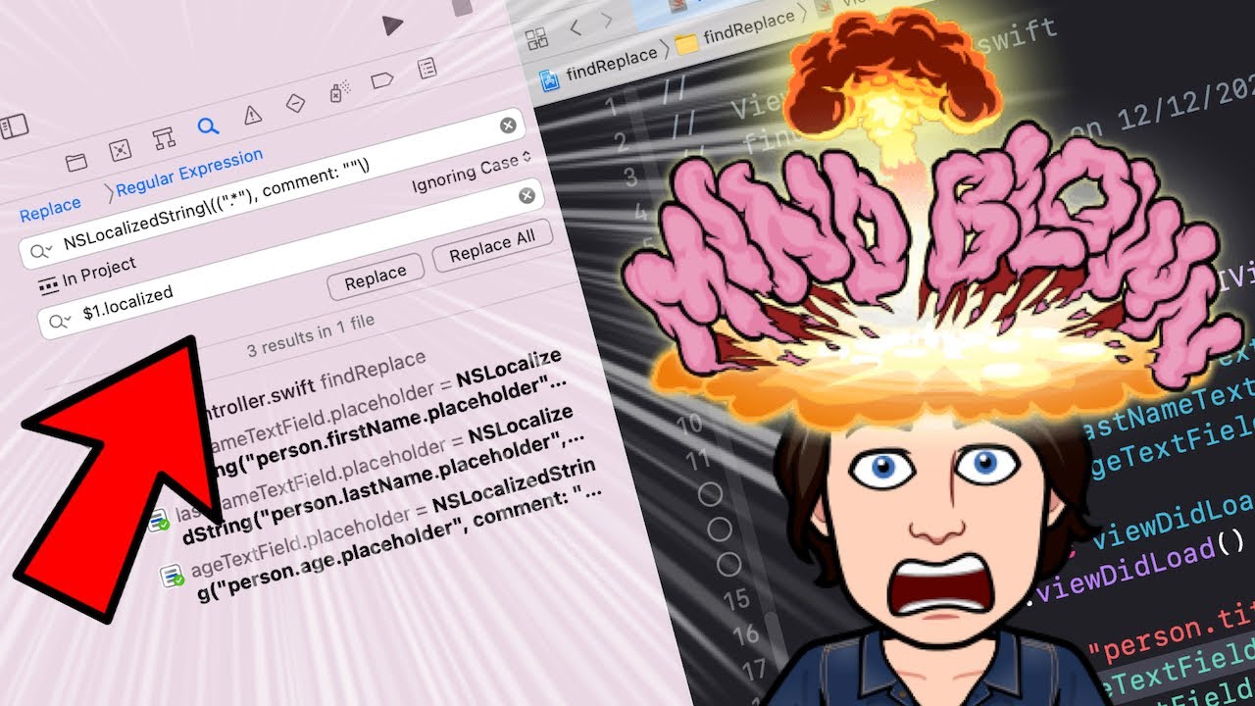
Task: Clear the $1.localized replacement field
Action: (x=527, y=196)
